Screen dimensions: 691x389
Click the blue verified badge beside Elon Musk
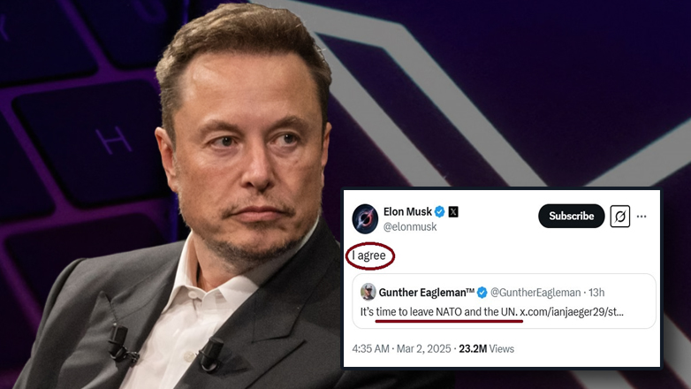tap(440, 212)
